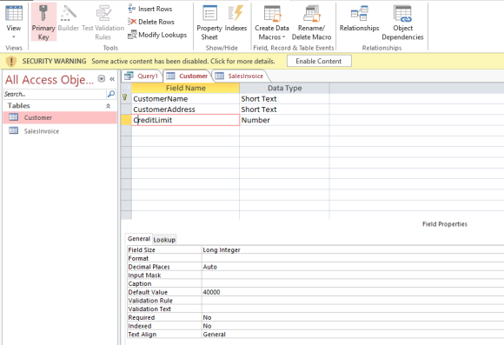Click Insert Rows in ribbon
The width and height of the screenshot is (504, 345).
tap(150, 9)
